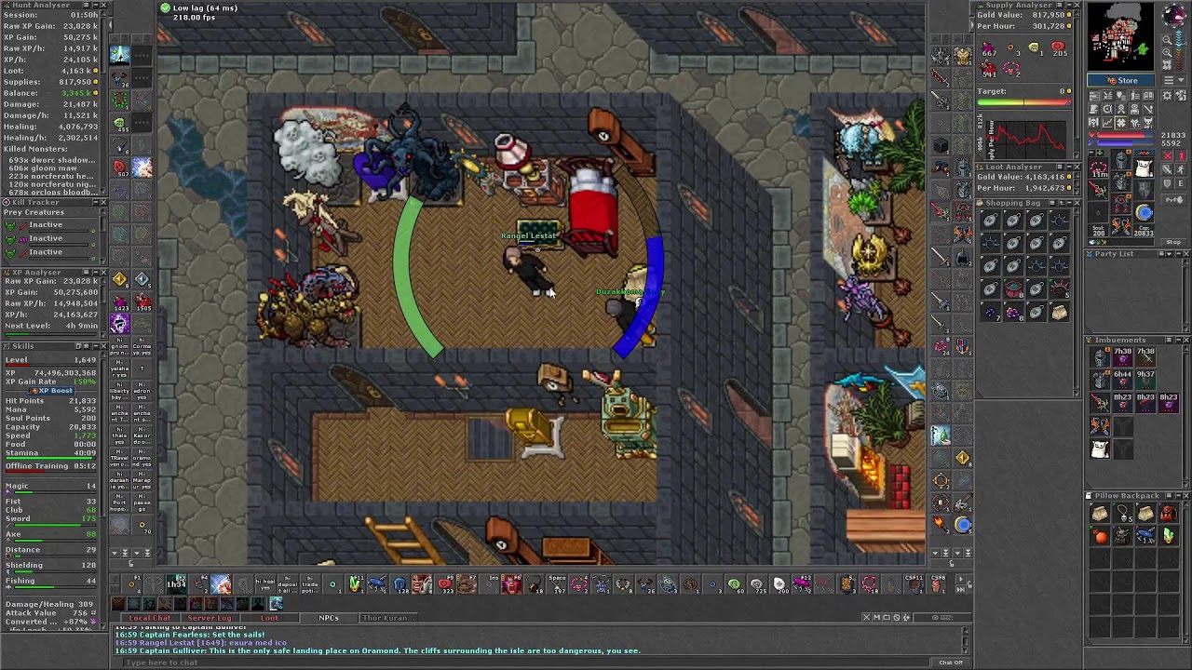The width and height of the screenshot is (1192, 670).
Task: Open the Thor Kuran private chat tab
Action: 387,618
